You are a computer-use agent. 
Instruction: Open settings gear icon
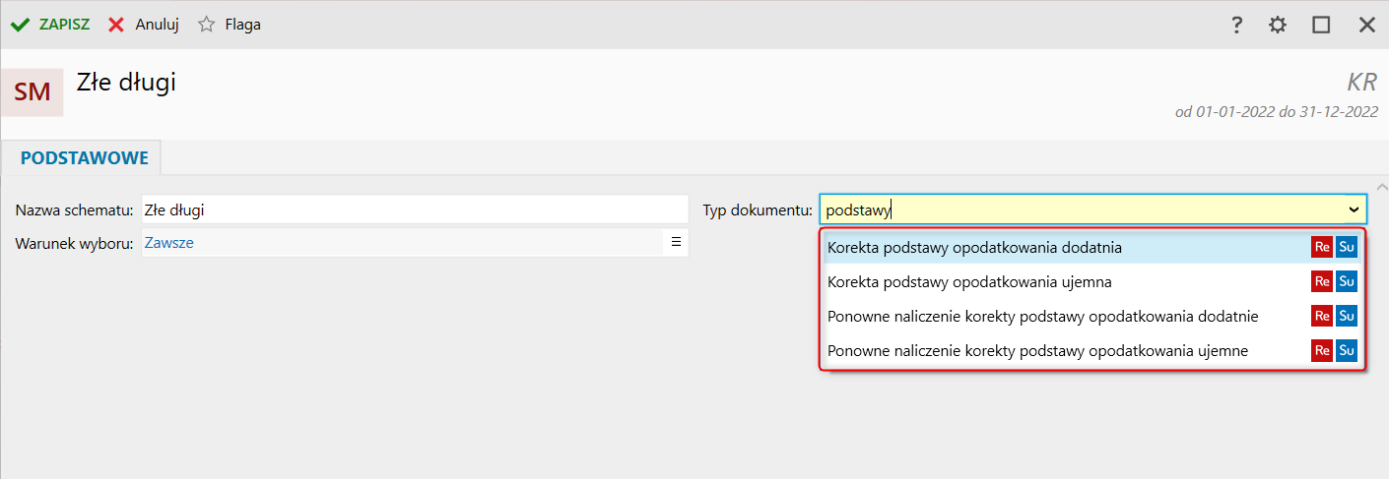click(x=1278, y=25)
